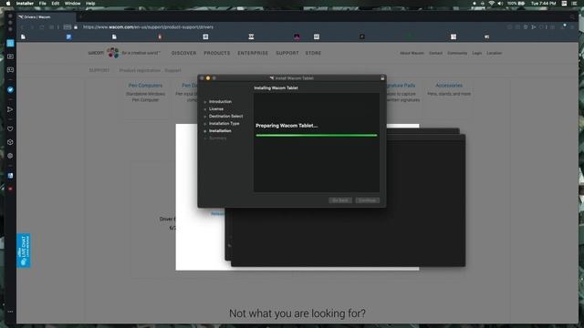Open the blue document bookmark icon
The width and height of the screenshot is (584, 328).
pyautogui.click(x=69, y=36)
